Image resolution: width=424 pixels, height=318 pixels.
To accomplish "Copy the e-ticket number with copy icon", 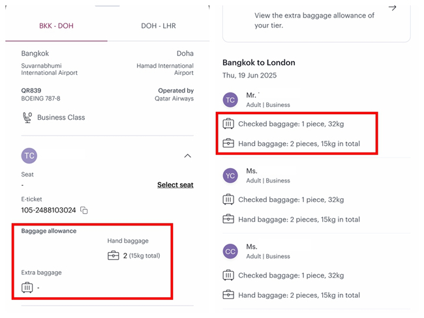I will 84,210.
